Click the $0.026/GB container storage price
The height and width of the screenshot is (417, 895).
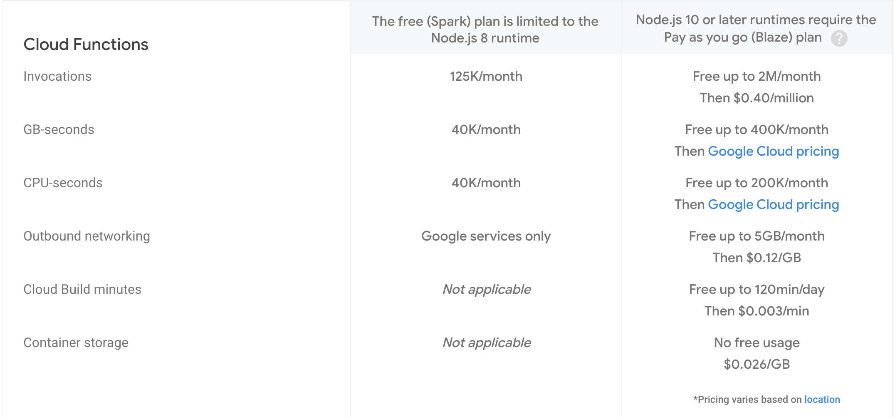click(757, 364)
